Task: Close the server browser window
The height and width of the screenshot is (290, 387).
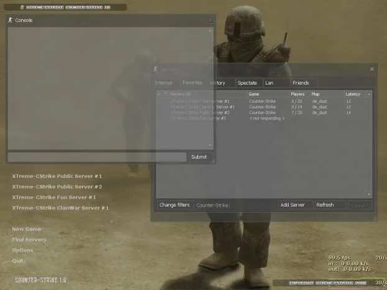Action: coord(372,68)
